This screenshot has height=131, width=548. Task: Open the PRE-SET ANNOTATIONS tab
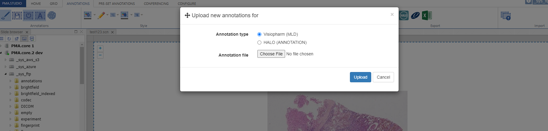pos(117,4)
